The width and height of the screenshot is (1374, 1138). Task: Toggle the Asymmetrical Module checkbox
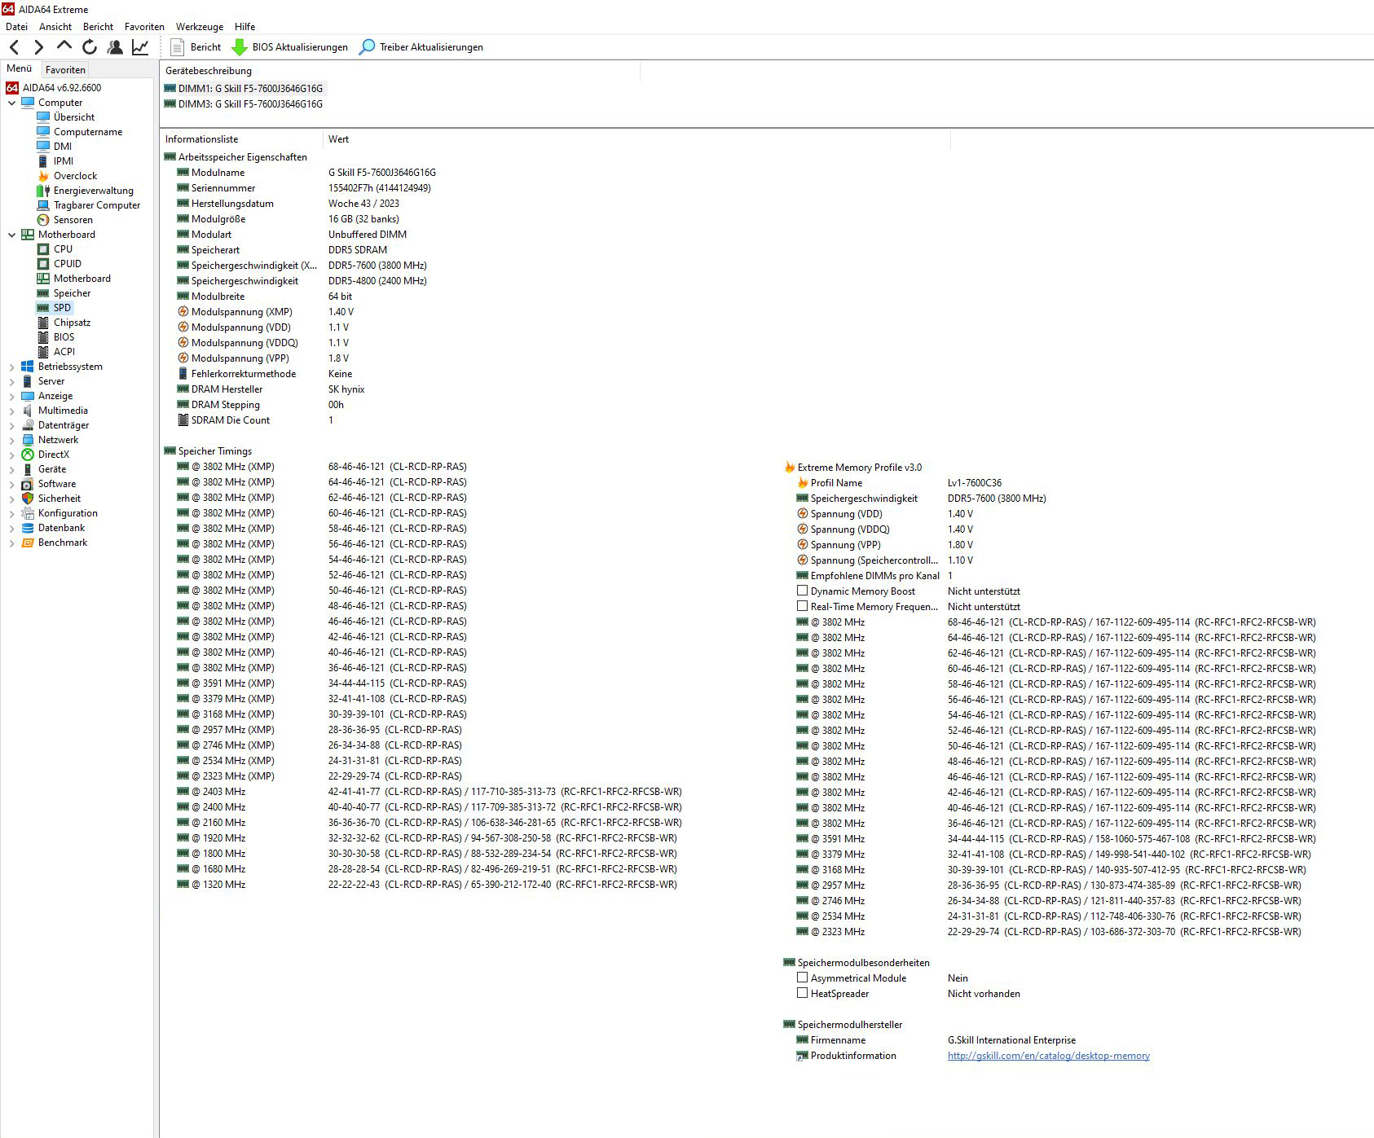pyautogui.click(x=802, y=978)
